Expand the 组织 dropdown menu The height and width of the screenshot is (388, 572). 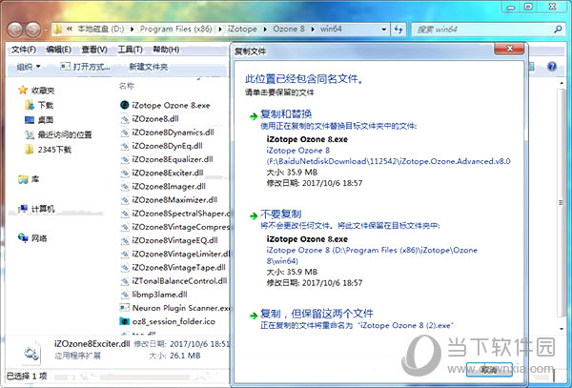tap(29, 67)
